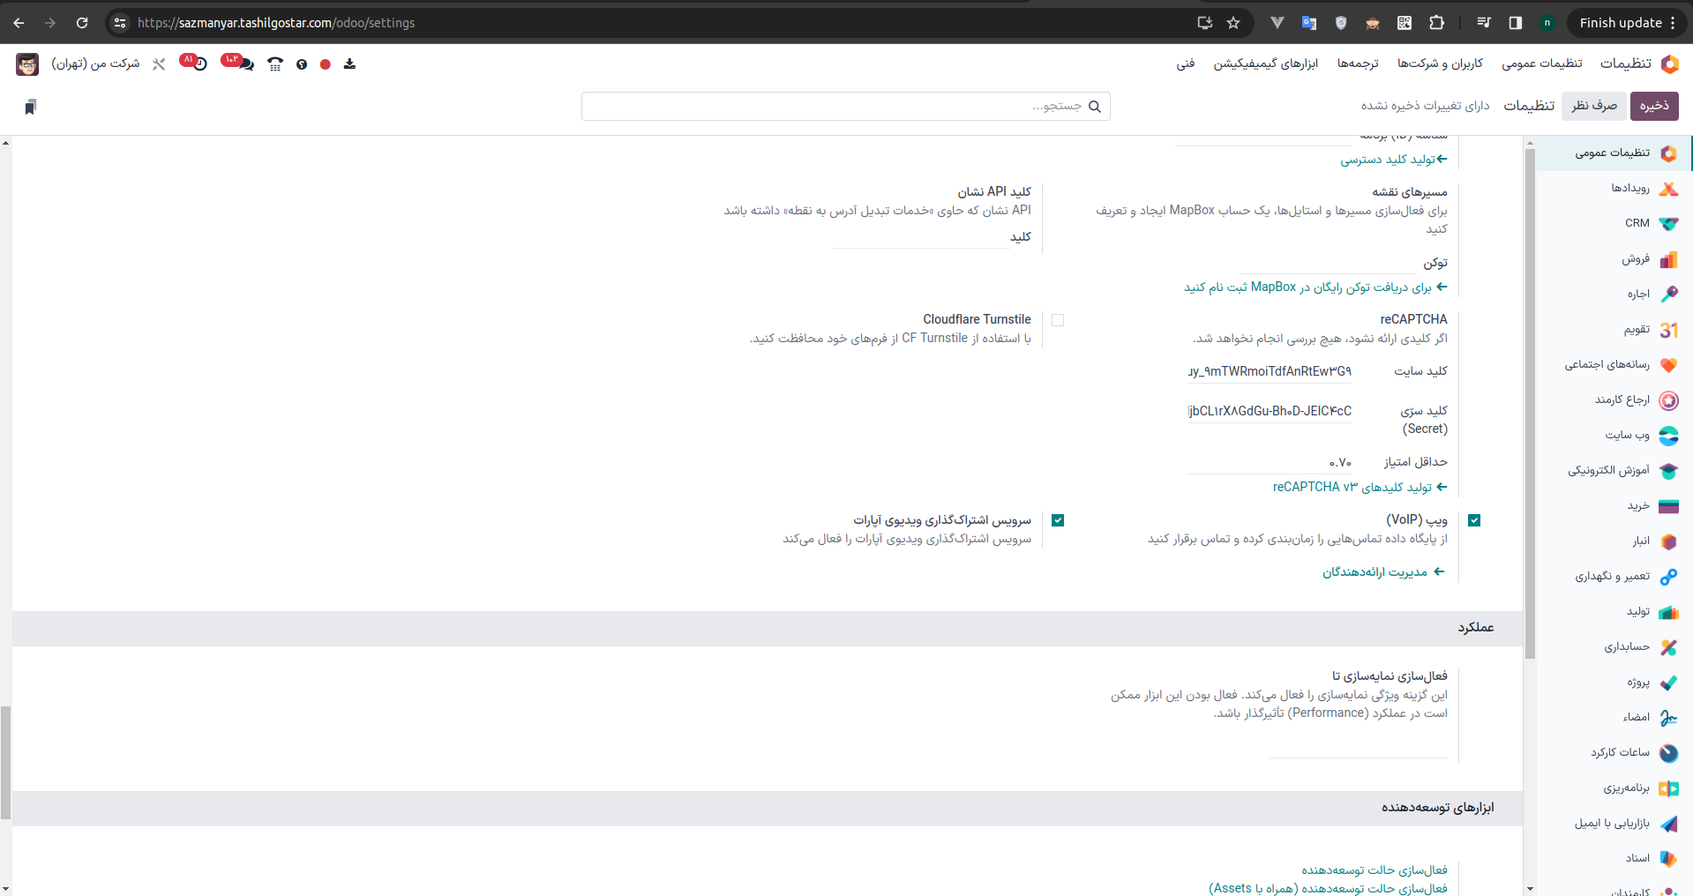Bookmark this page with star icon
Screen dimensions: 1693x896
point(1233,23)
